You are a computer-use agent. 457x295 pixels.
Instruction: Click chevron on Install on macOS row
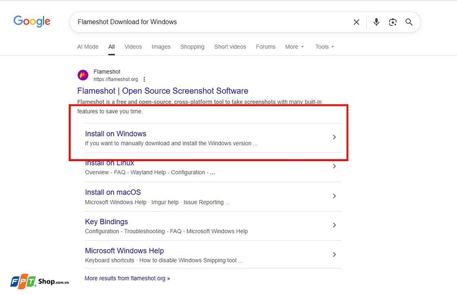point(334,196)
